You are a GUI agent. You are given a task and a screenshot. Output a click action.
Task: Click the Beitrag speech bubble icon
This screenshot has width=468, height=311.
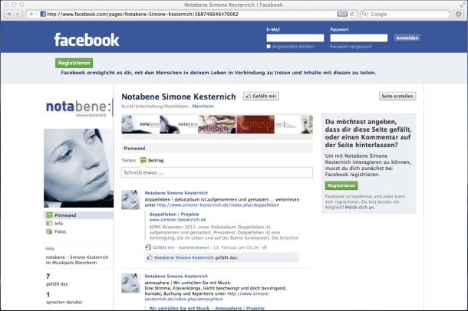(143, 160)
